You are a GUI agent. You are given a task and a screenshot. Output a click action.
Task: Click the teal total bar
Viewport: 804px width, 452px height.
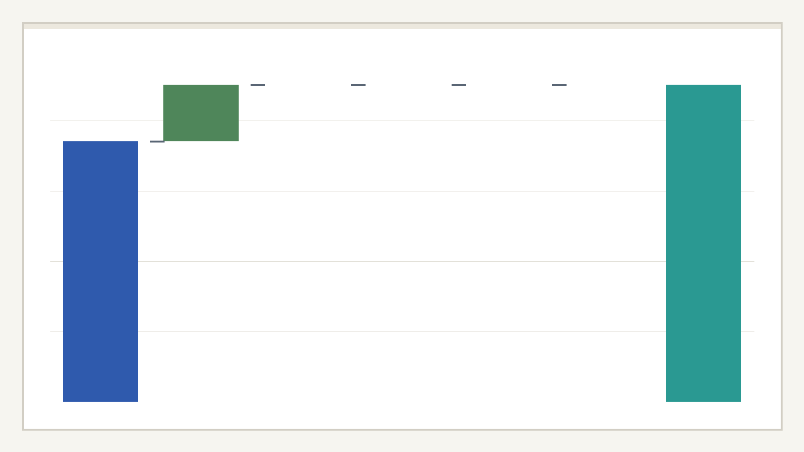703,243
